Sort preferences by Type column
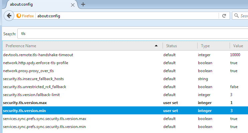Viewport: 248px width, 133px height. (213, 46)
